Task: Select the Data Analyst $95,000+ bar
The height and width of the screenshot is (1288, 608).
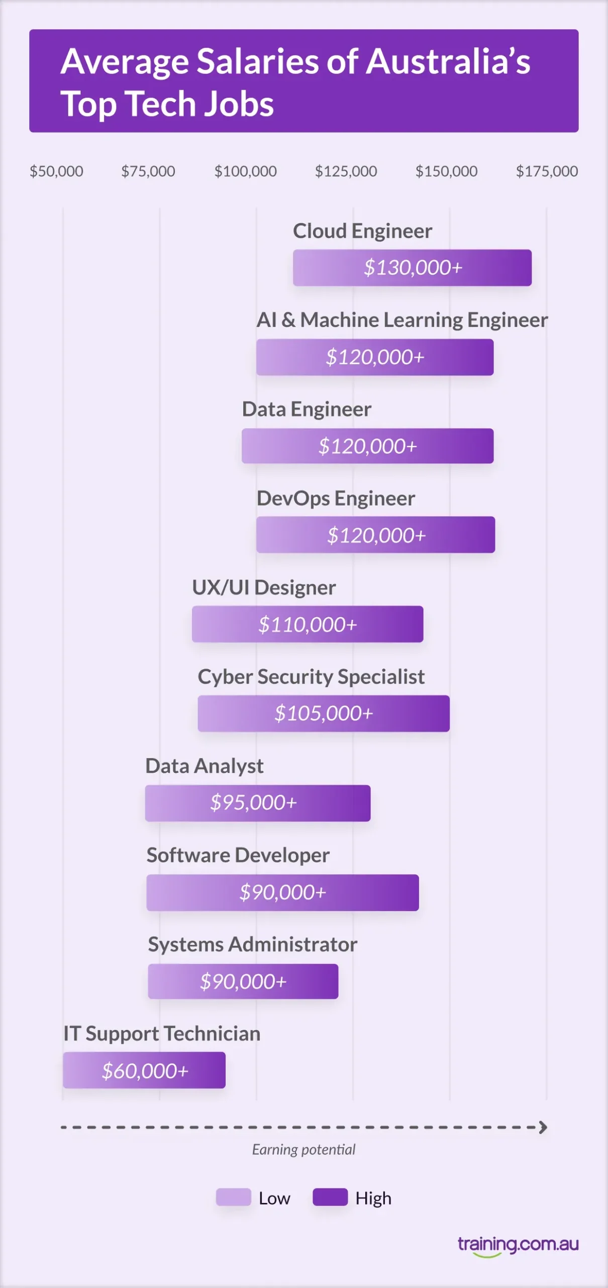Action: point(258,803)
